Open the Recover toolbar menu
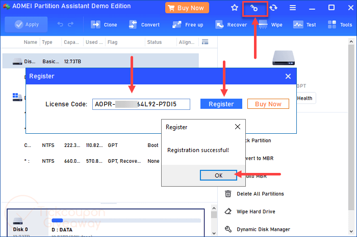The image size is (357, 237). point(231,24)
